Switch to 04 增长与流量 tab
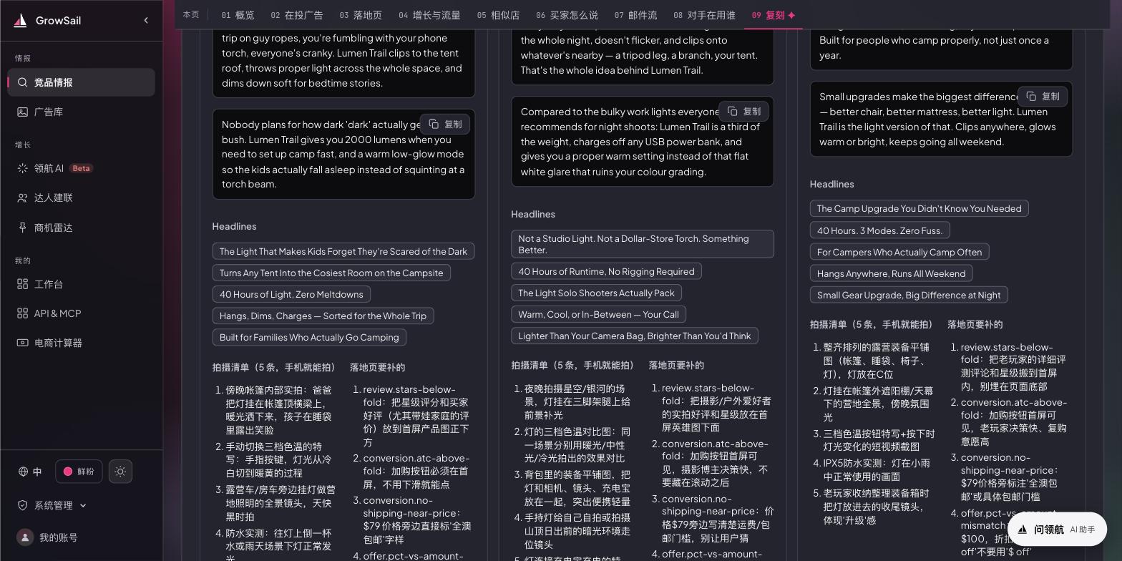Viewport: 1122px width, 561px height. point(429,15)
